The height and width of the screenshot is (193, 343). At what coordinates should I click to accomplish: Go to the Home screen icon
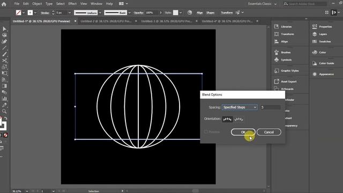coord(4,4)
